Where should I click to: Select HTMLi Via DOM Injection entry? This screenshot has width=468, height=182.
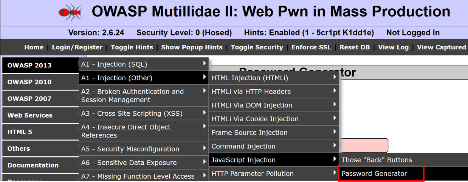click(x=274, y=105)
